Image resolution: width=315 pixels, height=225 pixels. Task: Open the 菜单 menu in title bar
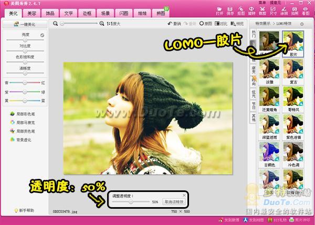262,3
